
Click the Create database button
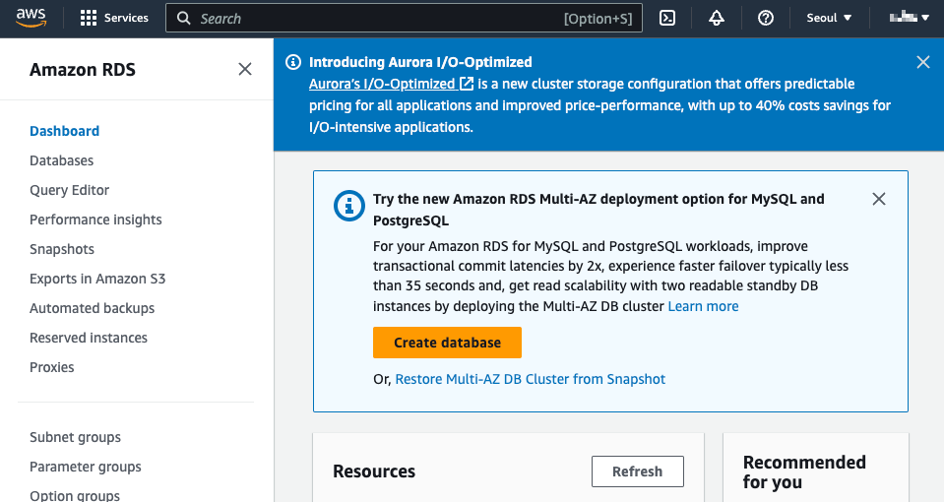pos(447,343)
